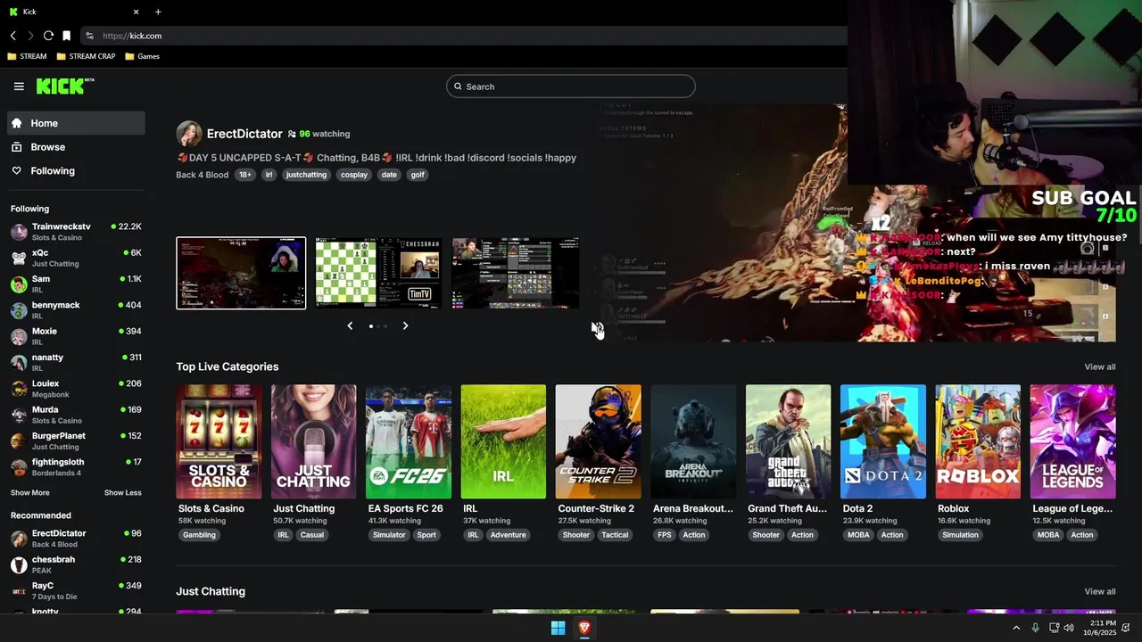Image resolution: width=1142 pixels, height=642 pixels.
Task: Click the site info icon in address bar
Action: [89, 36]
